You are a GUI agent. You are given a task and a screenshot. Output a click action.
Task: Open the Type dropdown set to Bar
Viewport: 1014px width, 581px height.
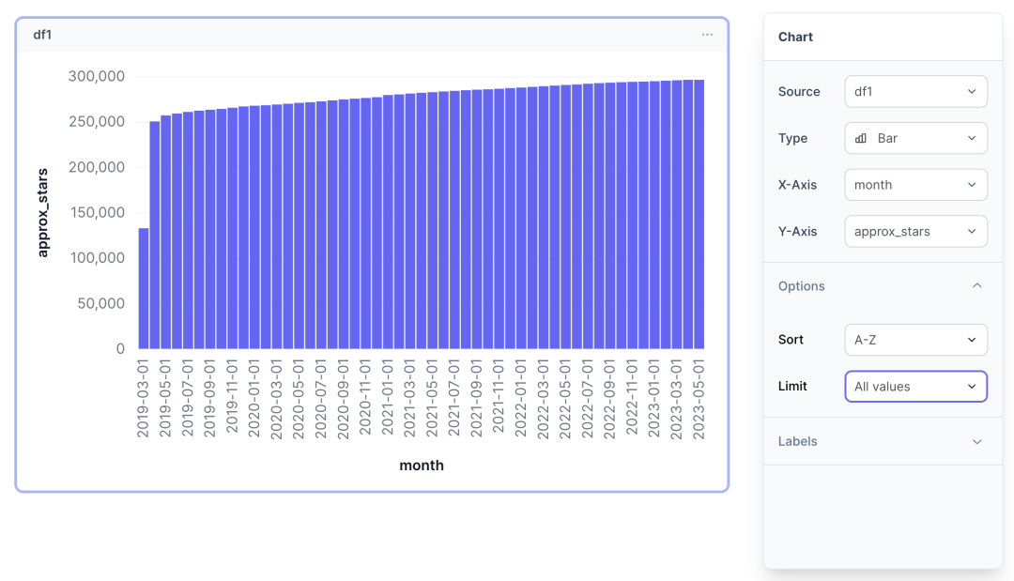pyautogui.click(x=915, y=138)
